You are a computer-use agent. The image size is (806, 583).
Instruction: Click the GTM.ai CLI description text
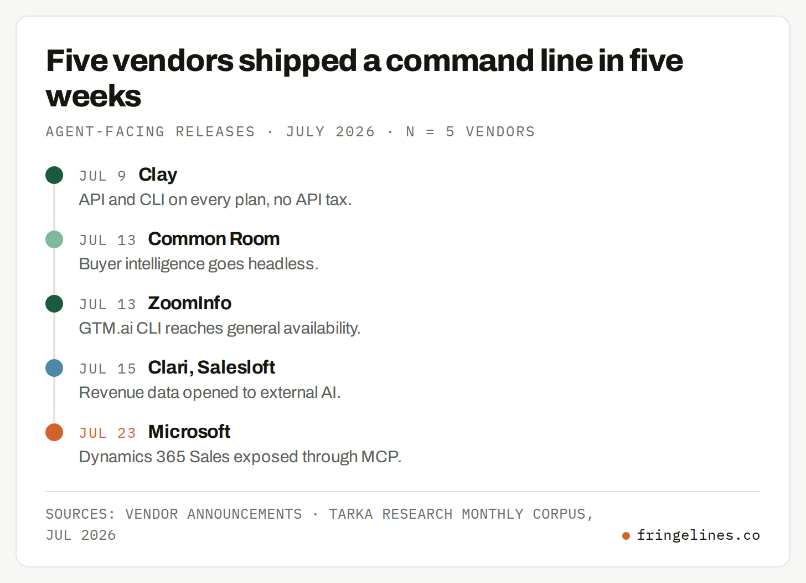pos(220,328)
